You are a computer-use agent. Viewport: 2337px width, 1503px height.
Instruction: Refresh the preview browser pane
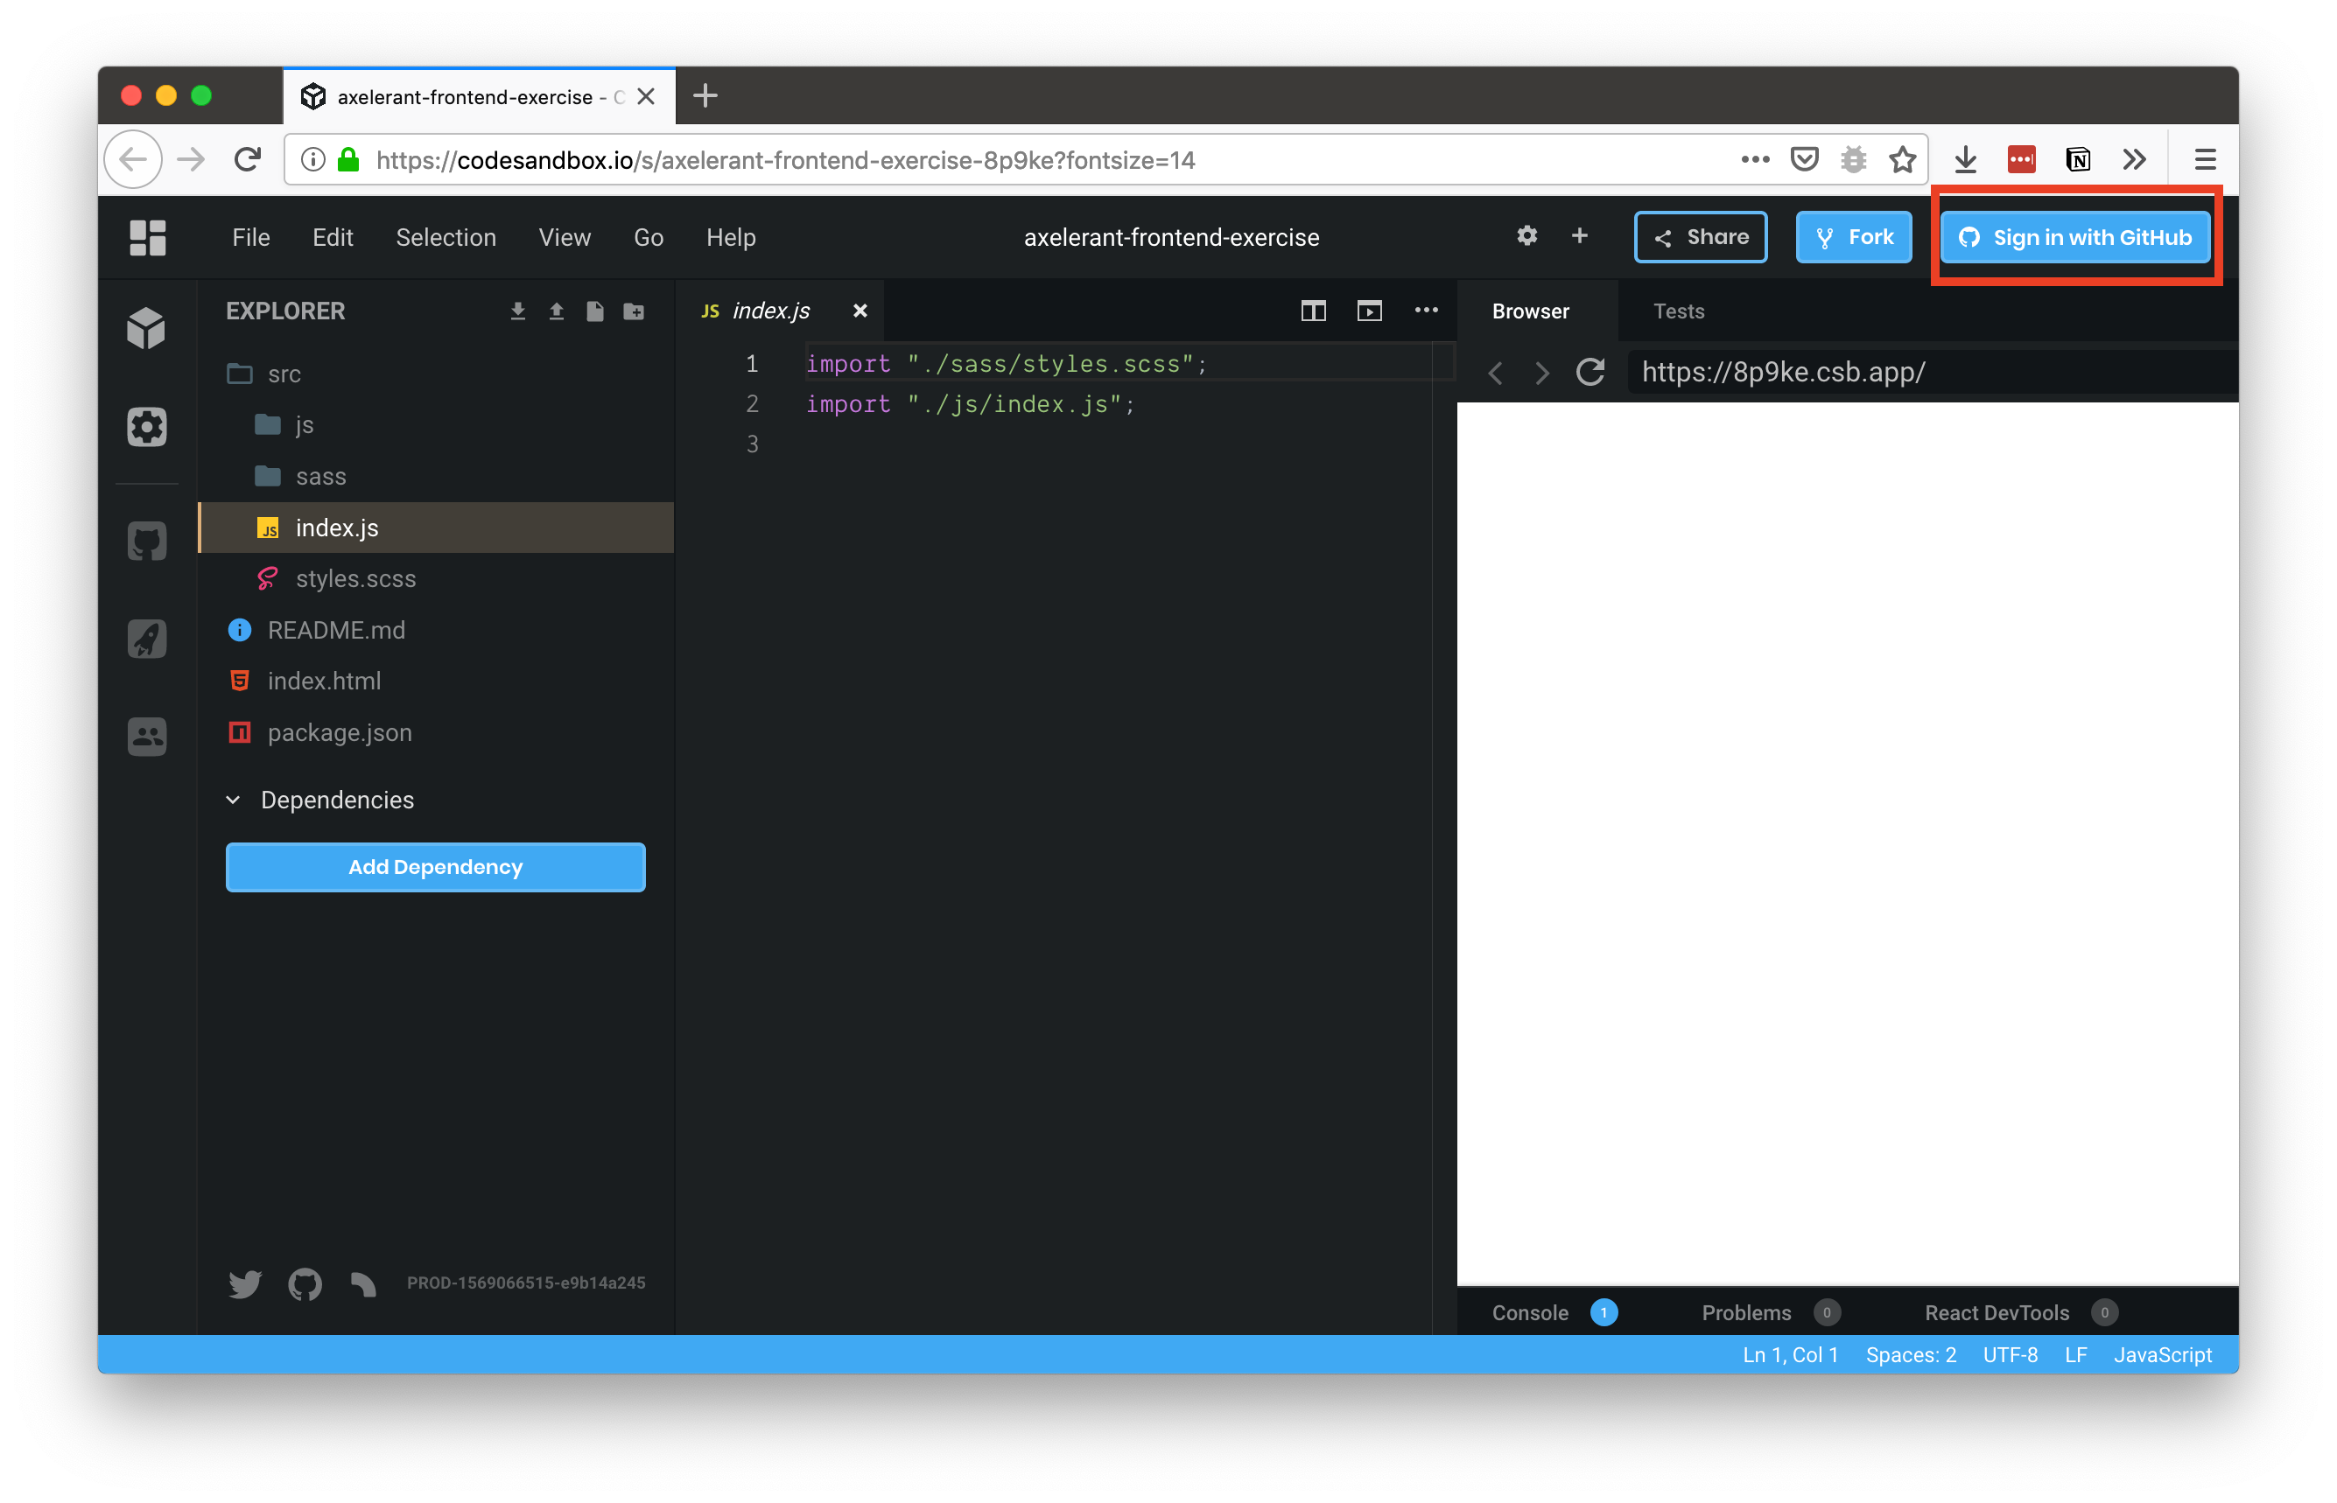pyautogui.click(x=1590, y=372)
